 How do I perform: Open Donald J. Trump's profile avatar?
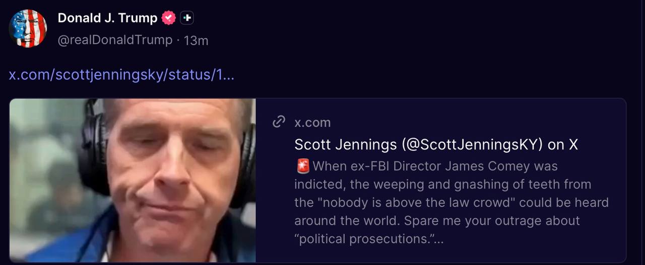click(x=28, y=28)
